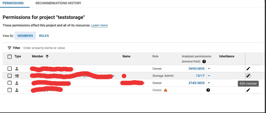Tick the checkbox of the first Owner row
Screen dimensions: 266x113
point(10,69)
